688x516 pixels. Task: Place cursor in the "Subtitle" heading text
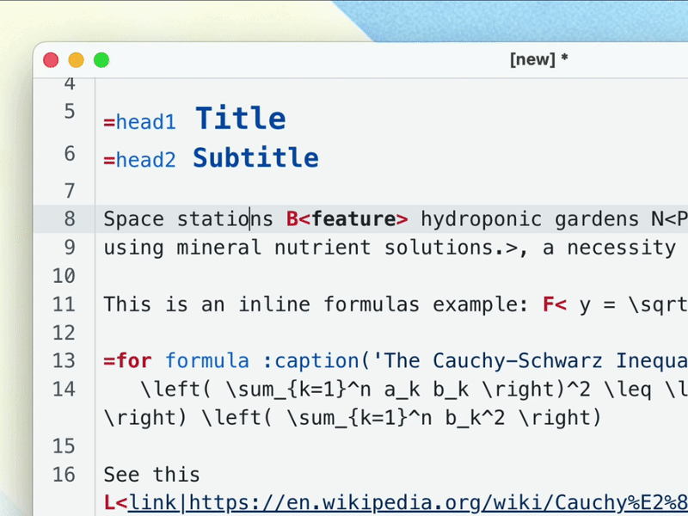[x=255, y=158]
